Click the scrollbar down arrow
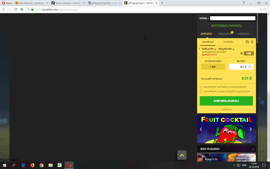Screen dimensions: 270x169 [x=268, y=160]
